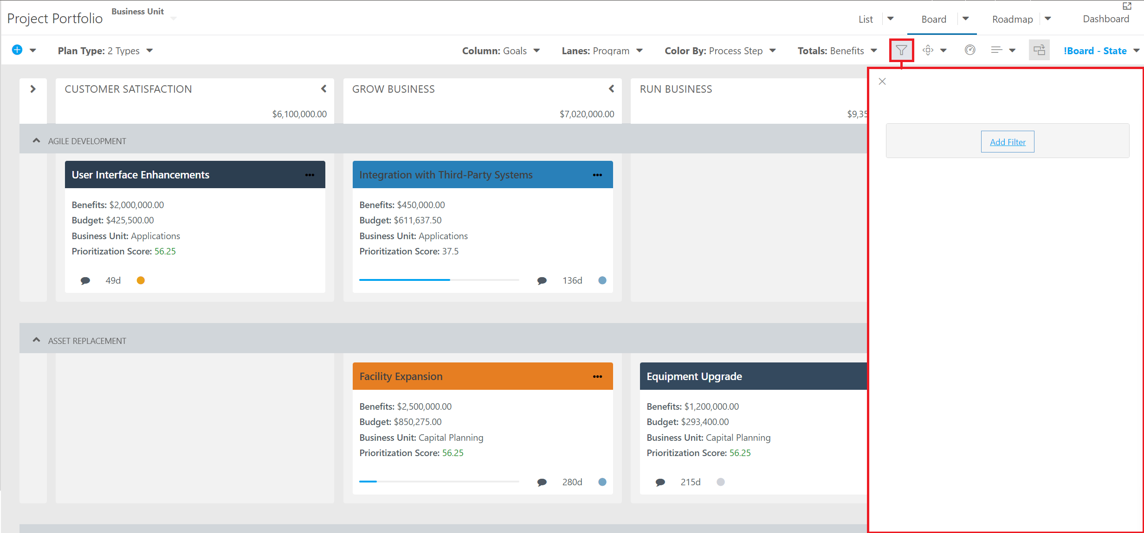Open the Board view dropdown arrow

(966, 19)
